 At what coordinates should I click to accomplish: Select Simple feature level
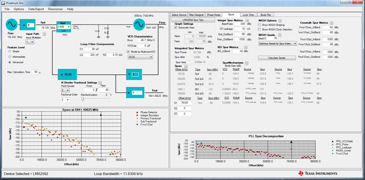[10, 51]
